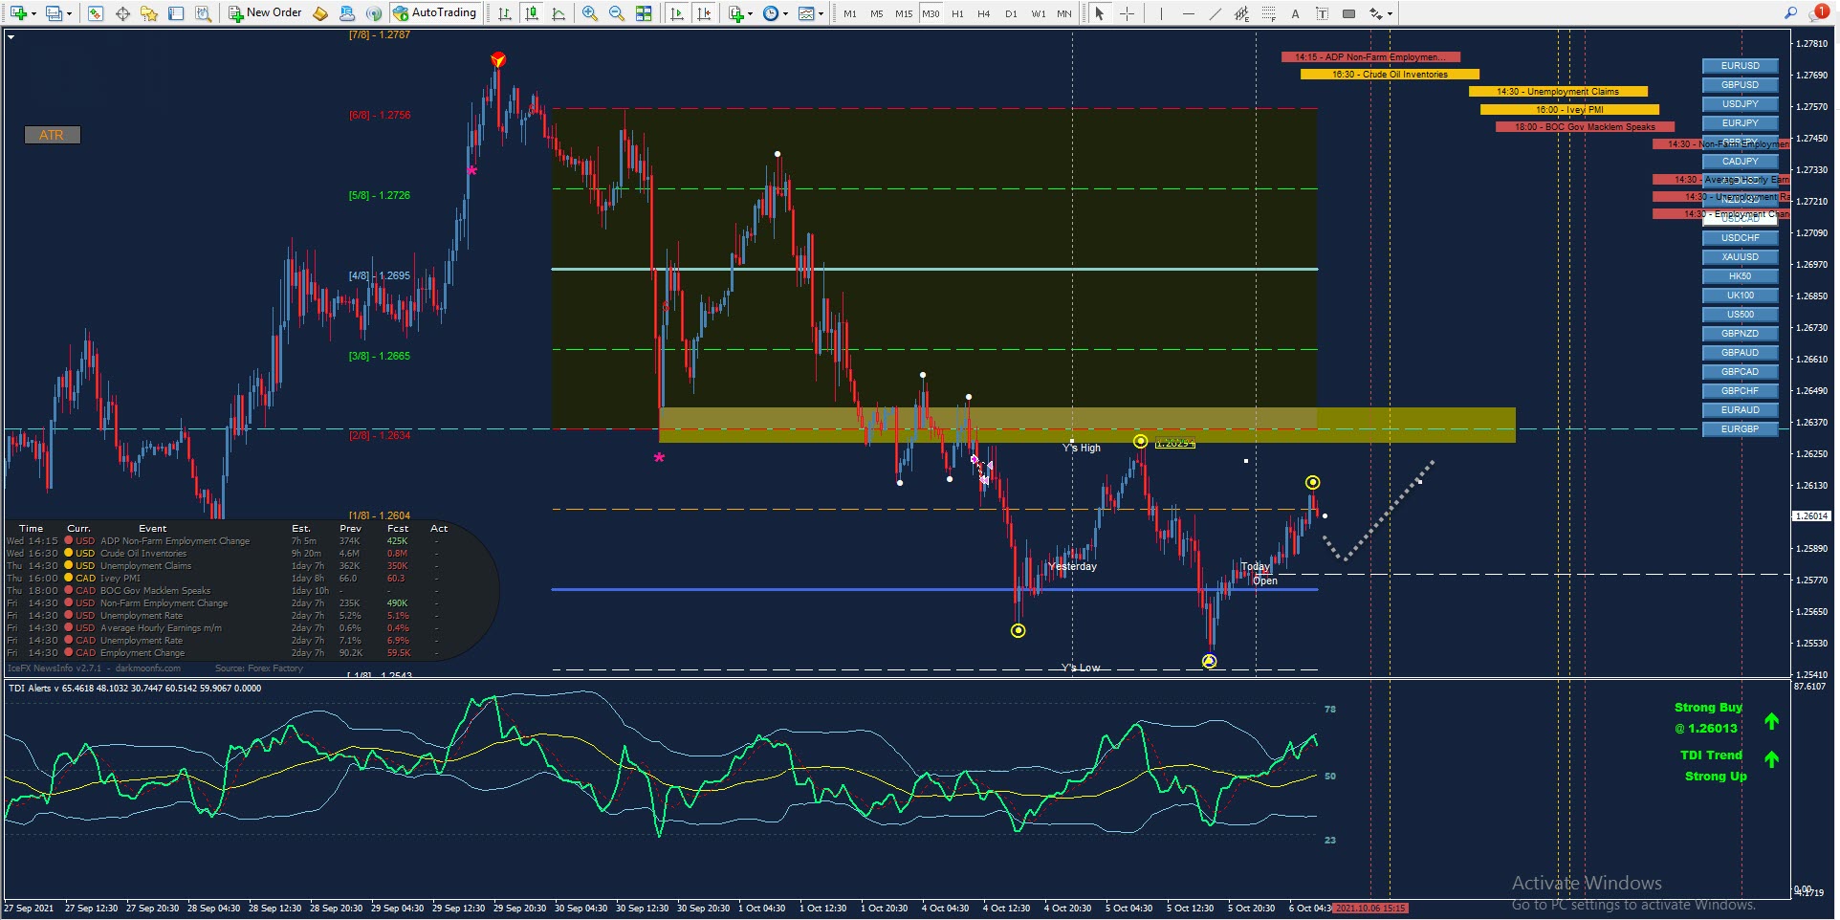Switch chart to US500 symbol

click(1740, 315)
